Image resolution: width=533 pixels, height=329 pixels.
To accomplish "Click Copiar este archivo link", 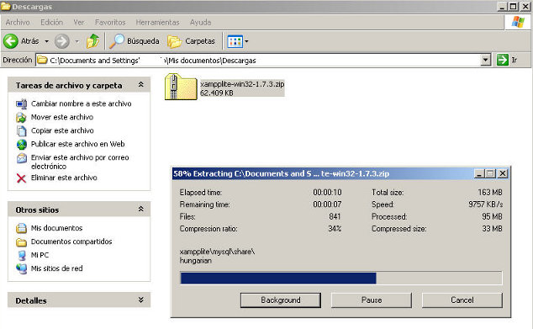I will 62,130.
